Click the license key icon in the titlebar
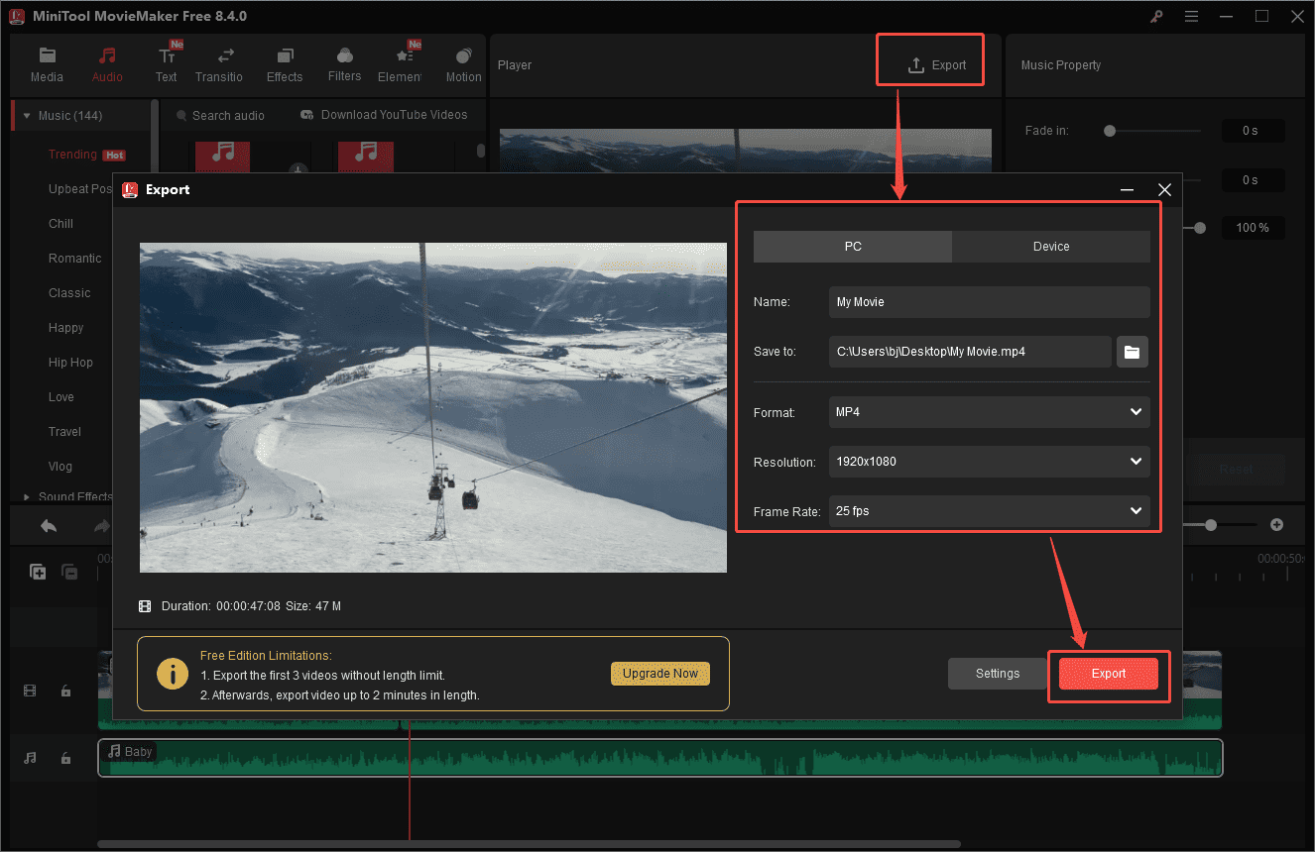1315x852 pixels. coord(1156,16)
